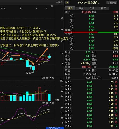
Task: Click the MA label above the chart
Action: (x=52, y=6)
